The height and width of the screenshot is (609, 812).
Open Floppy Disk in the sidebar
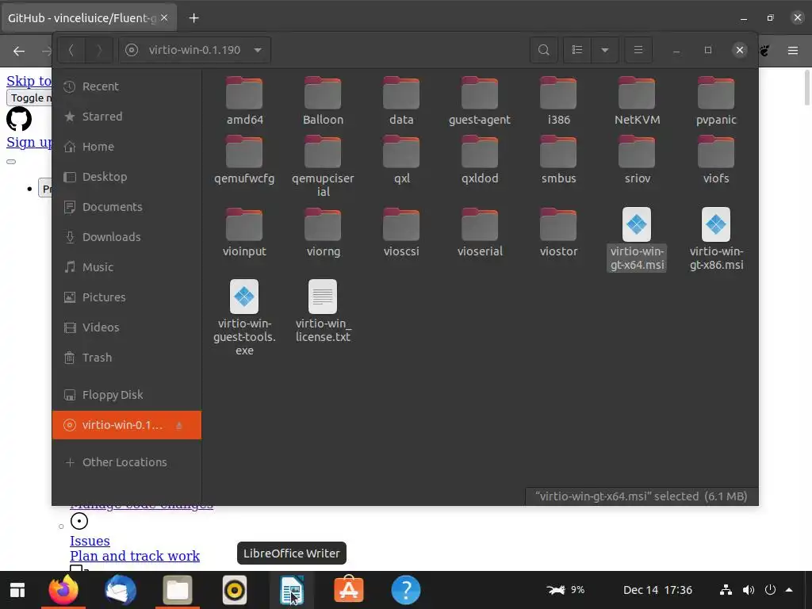tap(126, 395)
